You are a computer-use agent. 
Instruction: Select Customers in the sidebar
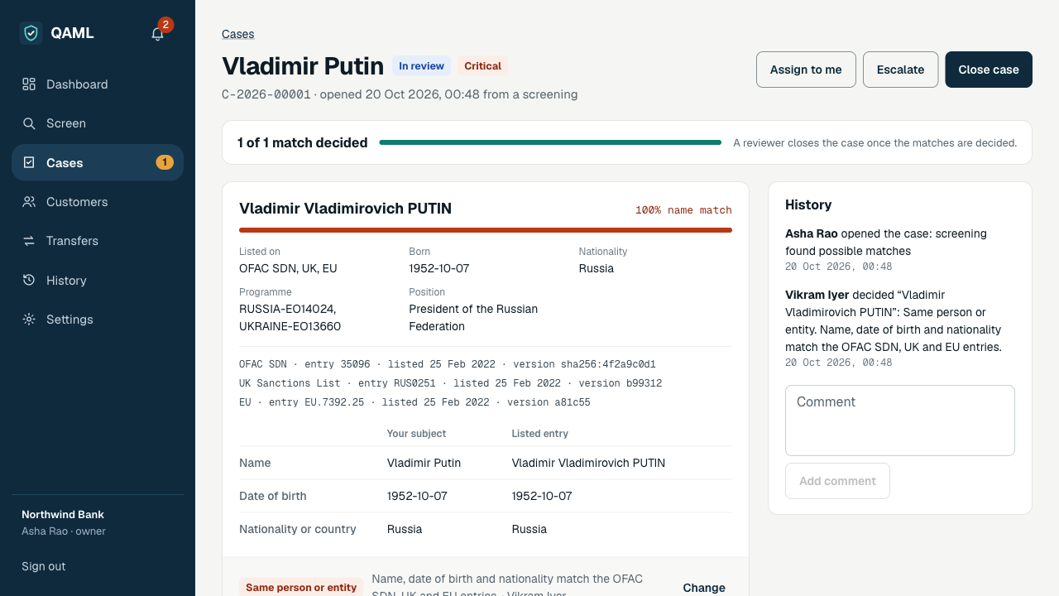[x=98, y=202]
